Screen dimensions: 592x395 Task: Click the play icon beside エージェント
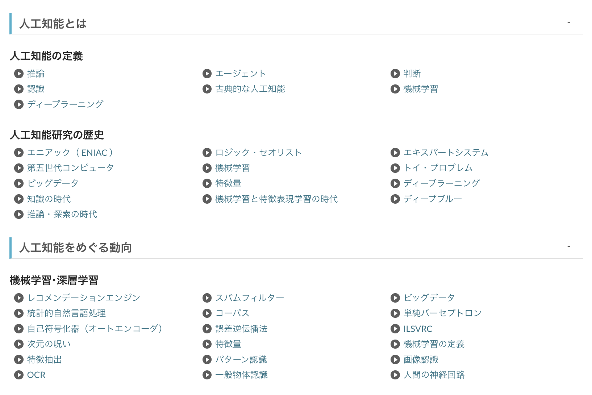pyautogui.click(x=207, y=73)
